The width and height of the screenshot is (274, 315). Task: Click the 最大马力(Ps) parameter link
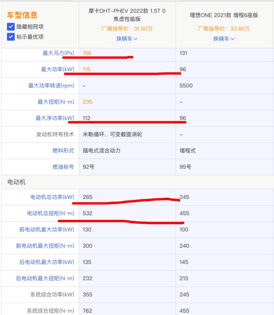click(x=58, y=53)
